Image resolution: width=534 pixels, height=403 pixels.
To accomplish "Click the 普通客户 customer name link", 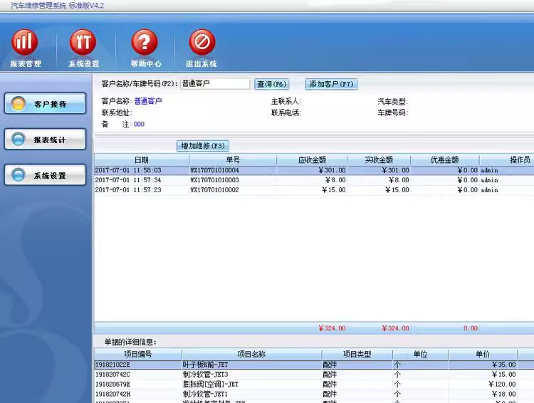I will [x=148, y=101].
